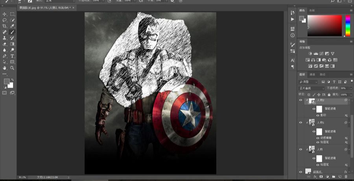Screen dimensions: 354x181
Task: Add a Vibrance adjustment
Action: (x=332, y=54)
